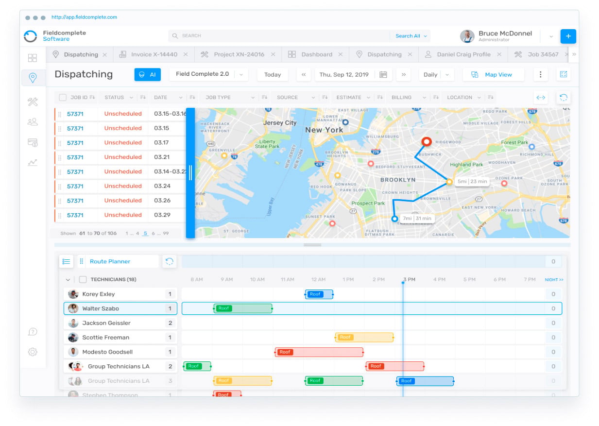Open the Status column filter dropdown
Screen dimensions: 599x426
point(131,97)
